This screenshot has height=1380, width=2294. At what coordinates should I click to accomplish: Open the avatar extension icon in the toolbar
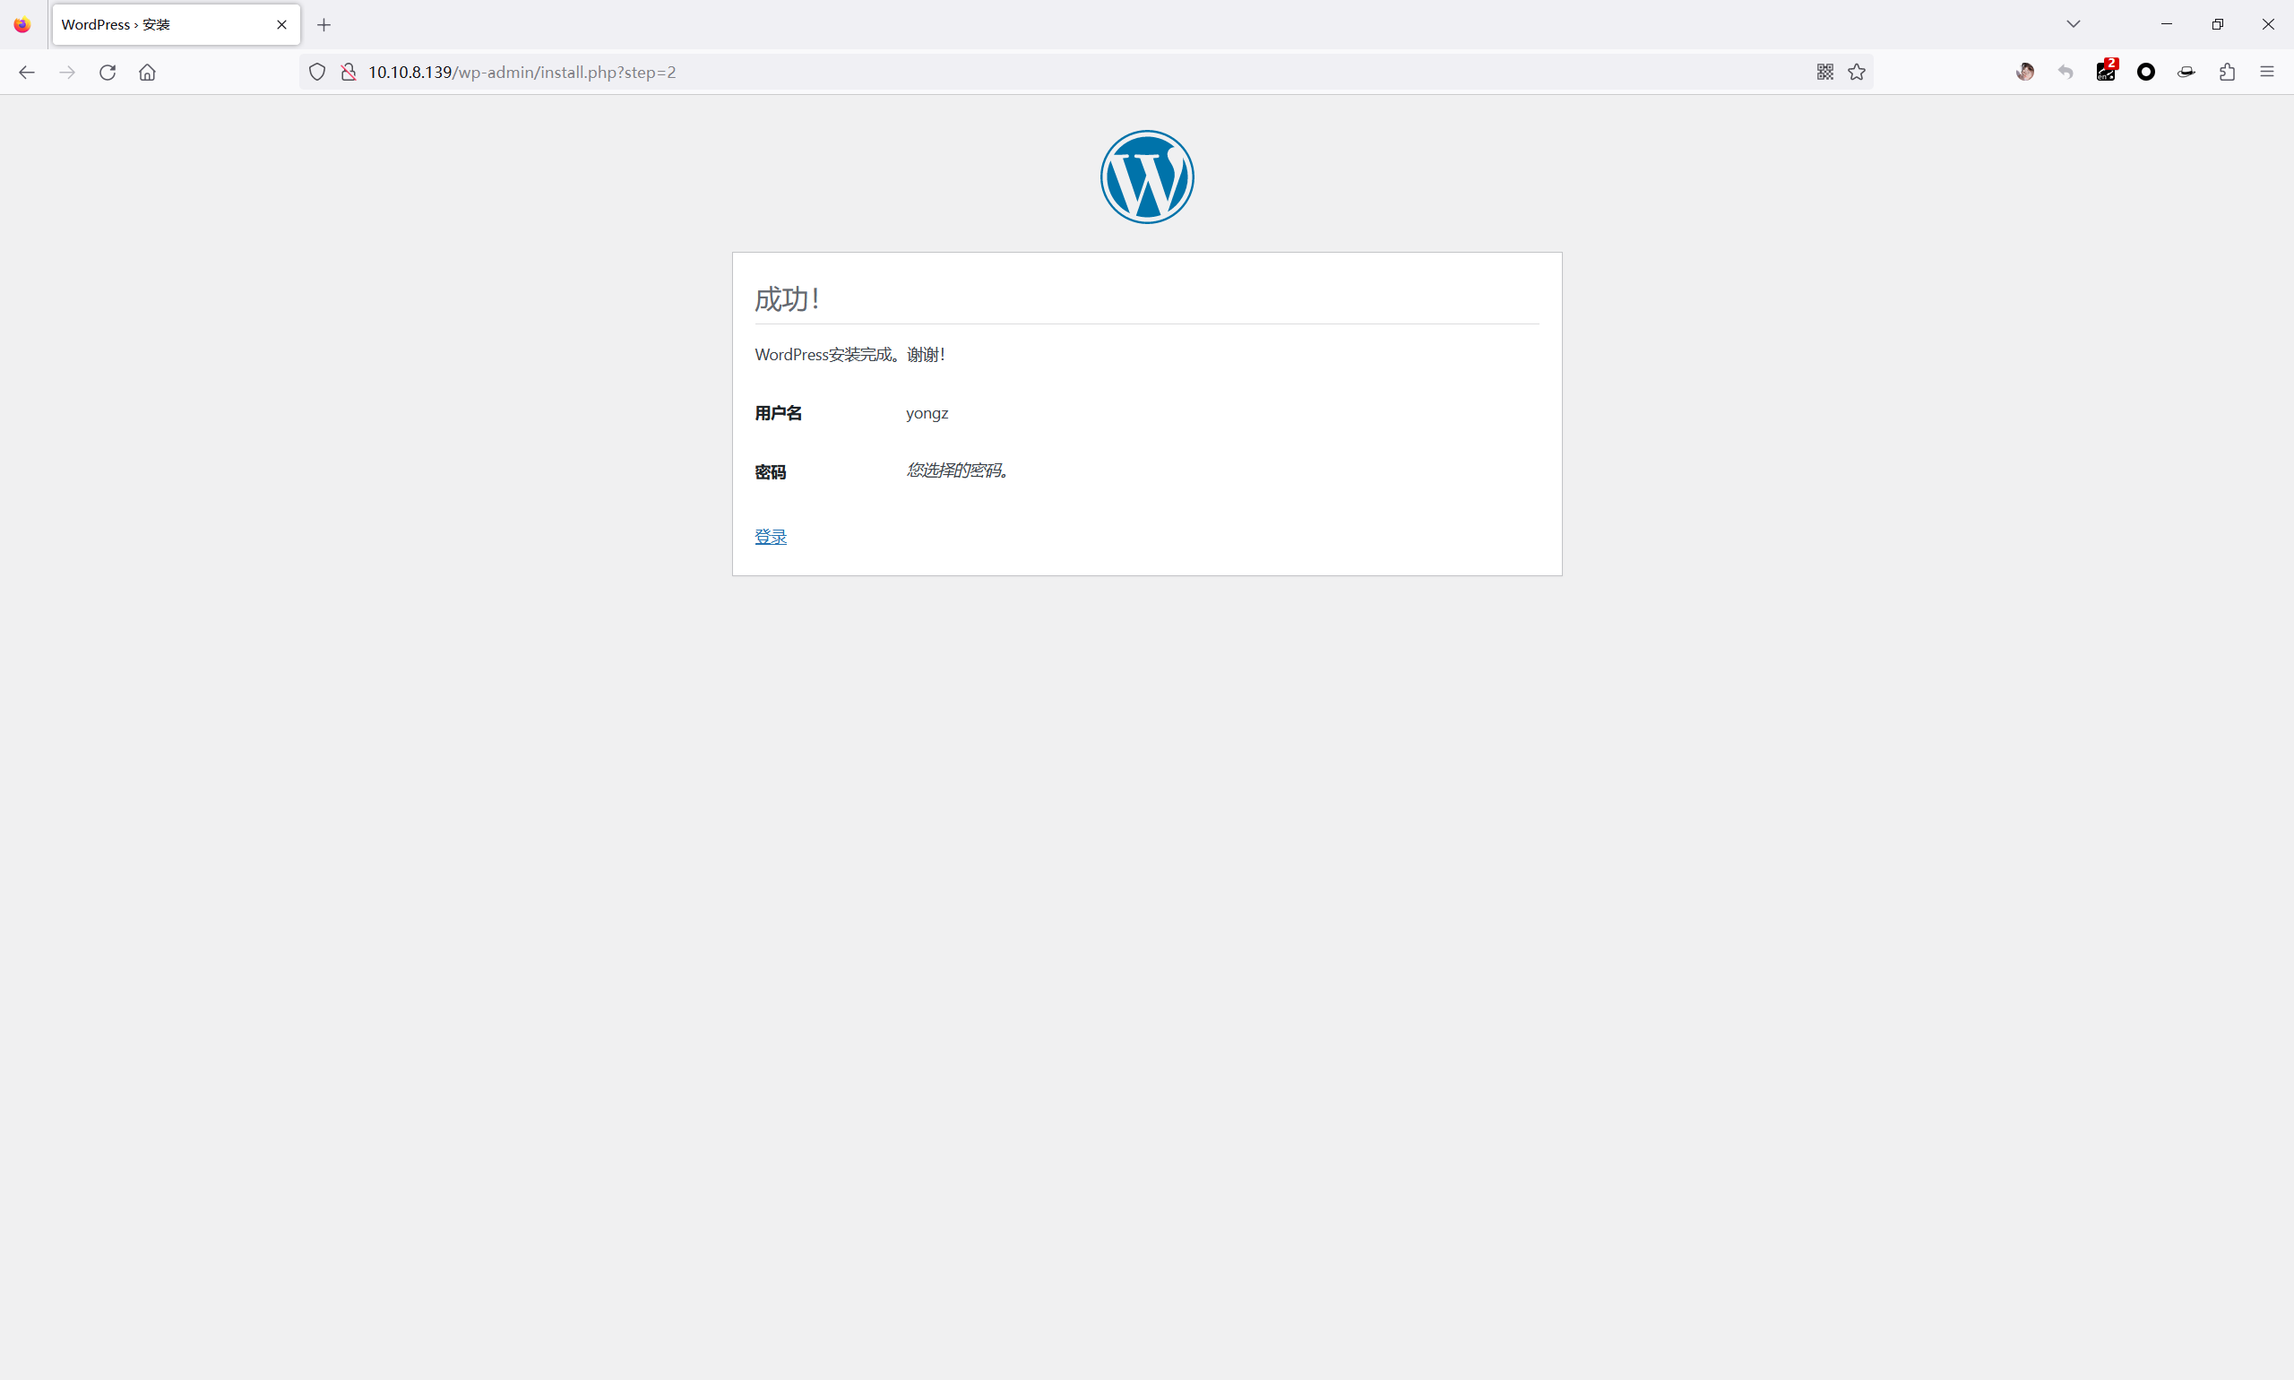pos(2025,73)
